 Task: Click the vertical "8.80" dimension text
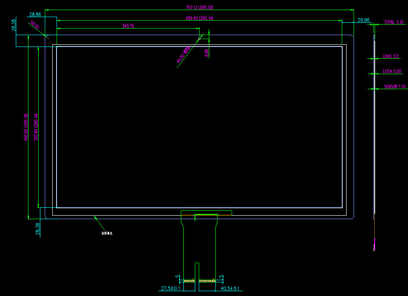(x=207, y=53)
